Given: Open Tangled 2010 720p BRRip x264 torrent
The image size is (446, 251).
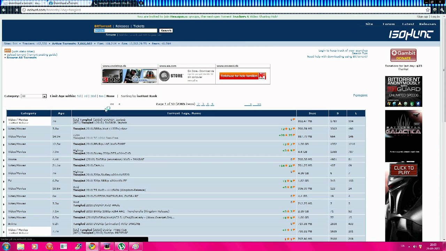Looking at the screenshot, I should 100,181.
